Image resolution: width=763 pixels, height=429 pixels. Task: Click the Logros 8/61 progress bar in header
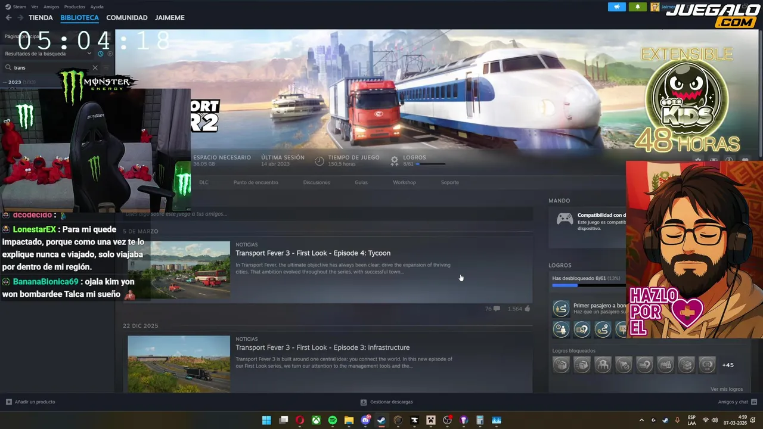tap(430, 164)
